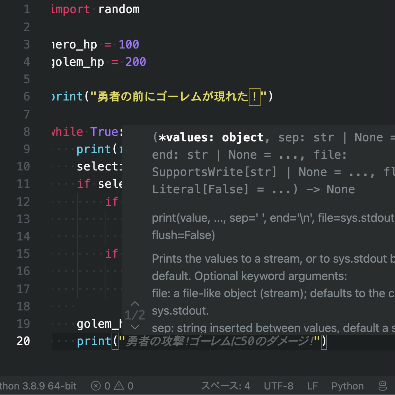Click flush=False) text in tooltip
Image resolution: width=395 pixels, height=395 pixels.
coord(183,235)
